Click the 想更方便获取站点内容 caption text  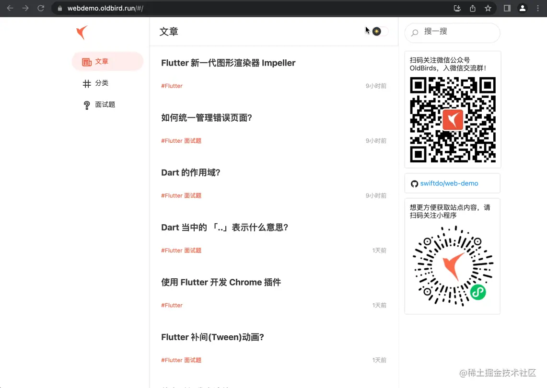click(x=450, y=211)
